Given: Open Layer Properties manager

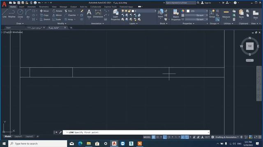Looking at the screenshot, I should [115, 15].
